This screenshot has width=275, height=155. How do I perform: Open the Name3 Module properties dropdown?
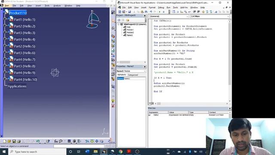coord(145,71)
